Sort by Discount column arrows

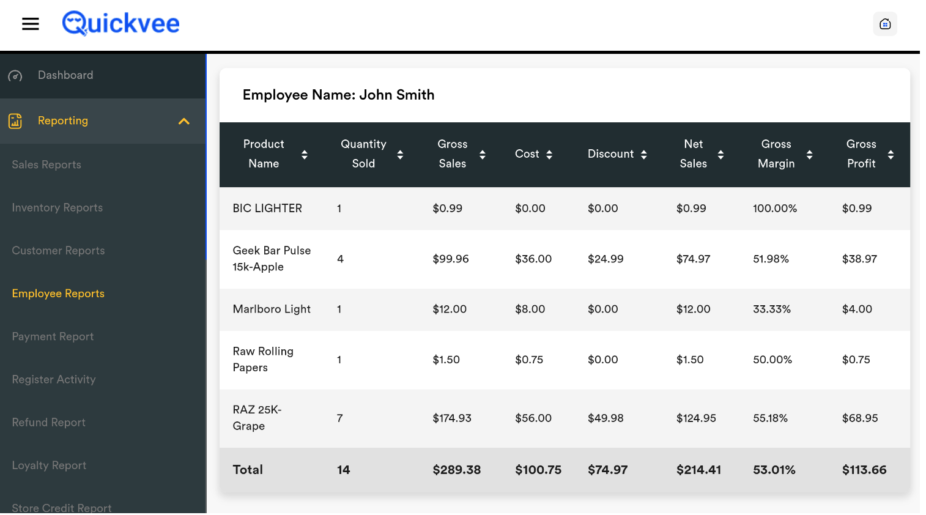[643, 155]
